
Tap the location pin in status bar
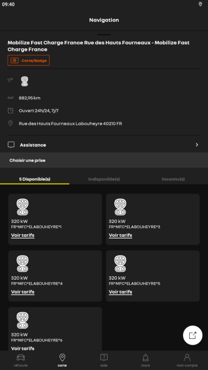[x=200, y=4]
